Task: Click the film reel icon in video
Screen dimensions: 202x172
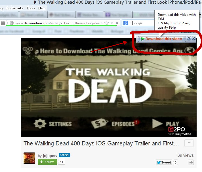Action: pyautogui.click(x=28, y=50)
